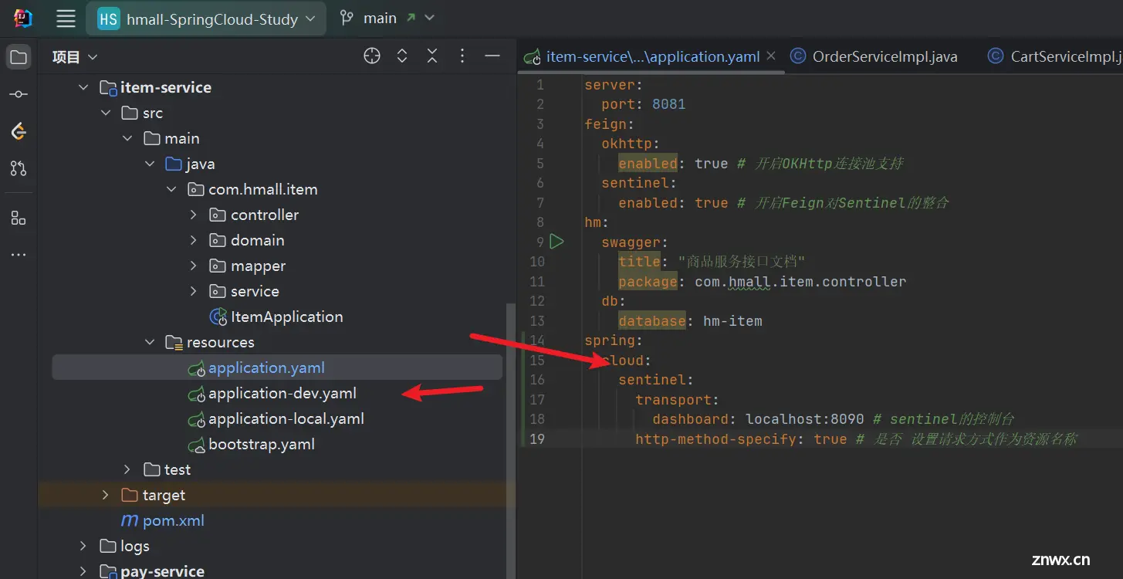This screenshot has height=579, width=1123.
Task: Click 'package: com.hmall.item.controller' line
Action: (x=763, y=282)
